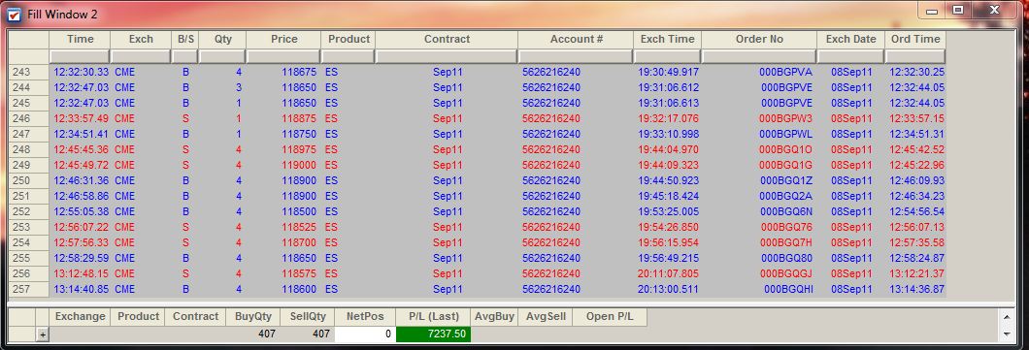The height and width of the screenshot is (350, 1029).
Task: Click price cell 118875
Action: (299, 118)
